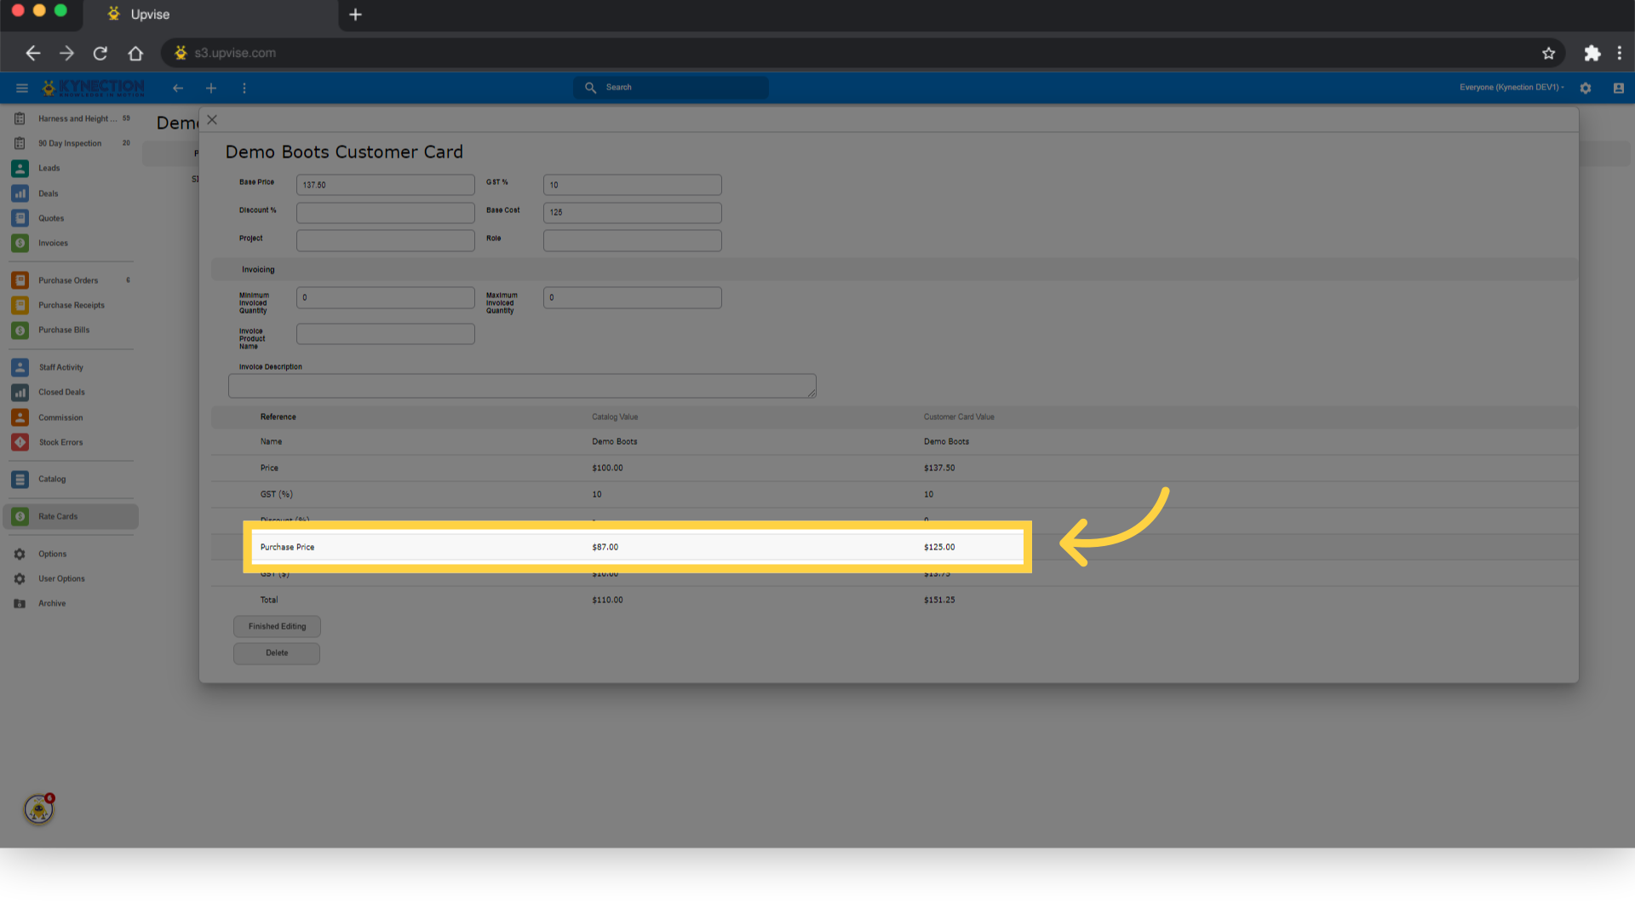Close the Demo Boots Customer Card dialog
Screen dimensions: 1635x920
[212, 120]
